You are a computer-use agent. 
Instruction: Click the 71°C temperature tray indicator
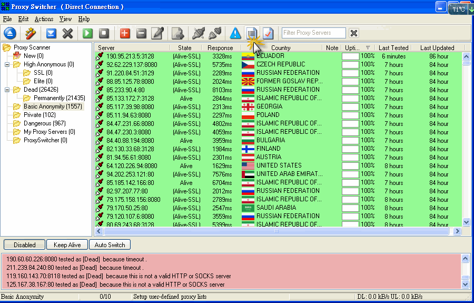coord(458,9)
